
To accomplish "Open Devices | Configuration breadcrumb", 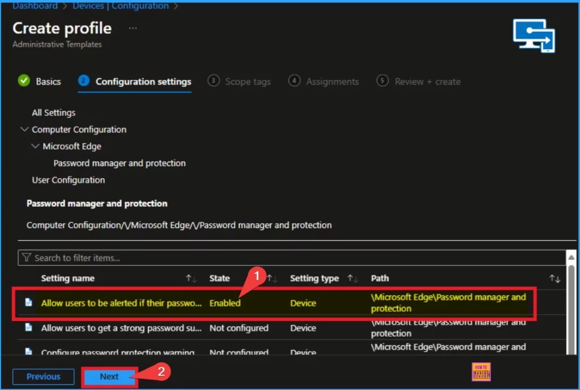I will 121,6.
